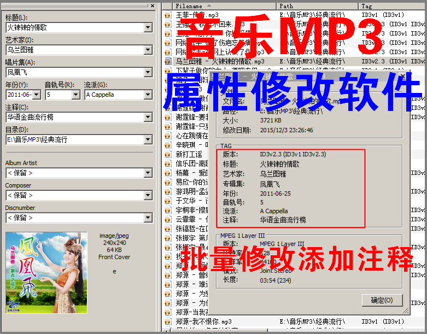Select the row starting 宇桐非-擦
Screen dimensions: 427x334
coord(192,210)
